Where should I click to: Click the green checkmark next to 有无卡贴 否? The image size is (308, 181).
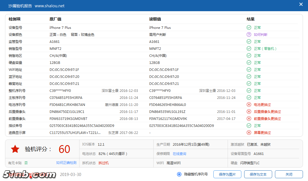point(26,163)
